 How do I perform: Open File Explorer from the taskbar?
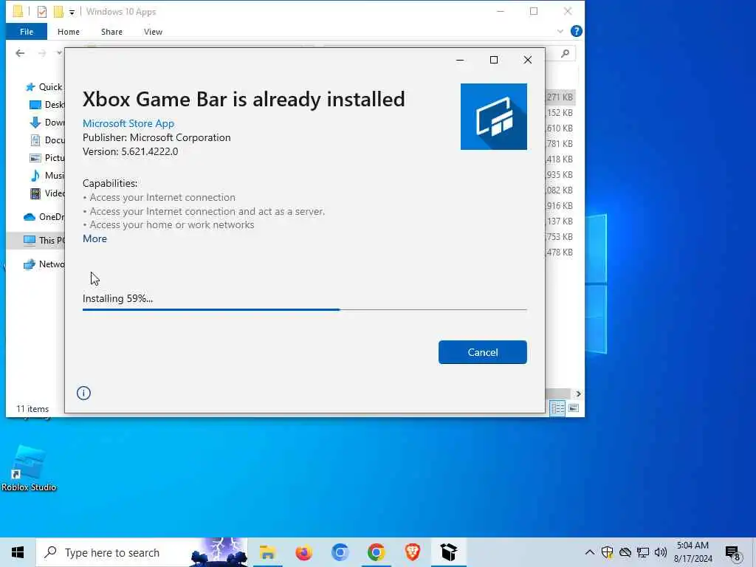(267, 552)
